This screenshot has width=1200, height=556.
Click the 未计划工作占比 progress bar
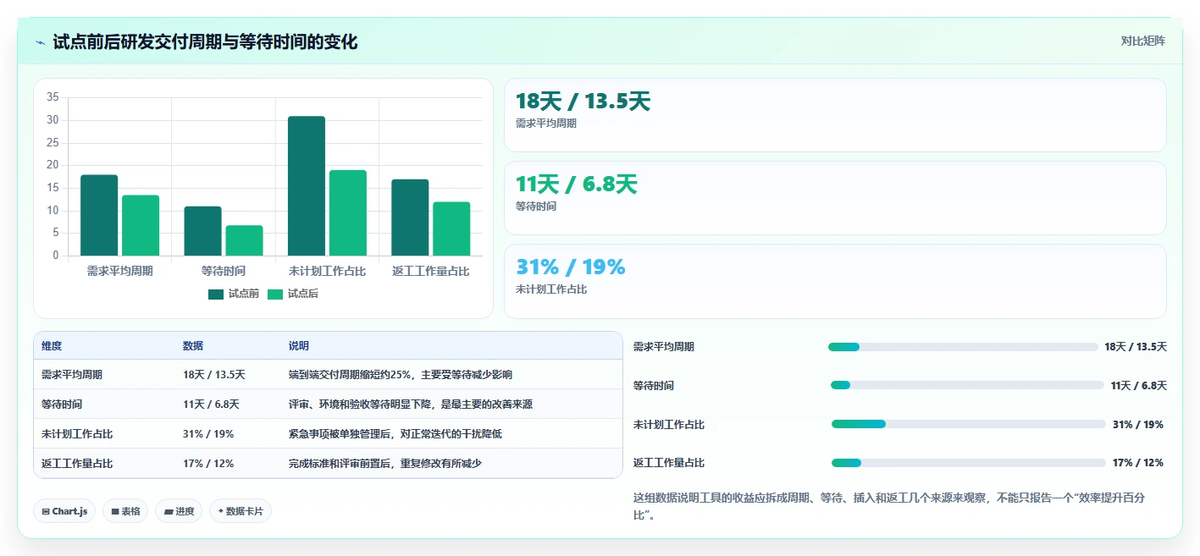pos(969,424)
